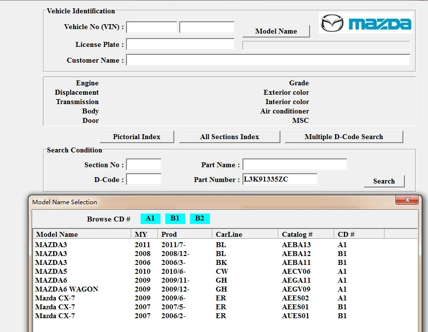Screen dimensions: 428x332
Task: Focus the License Plate field
Action: pyautogui.click(x=180, y=44)
